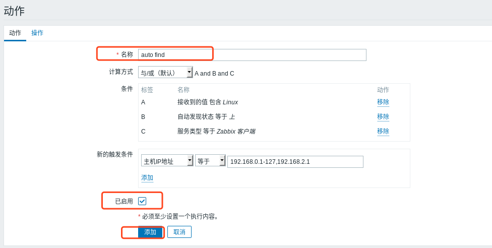
Task: Expand the 主机IP地址 condition type dropdown
Action: click(167, 161)
